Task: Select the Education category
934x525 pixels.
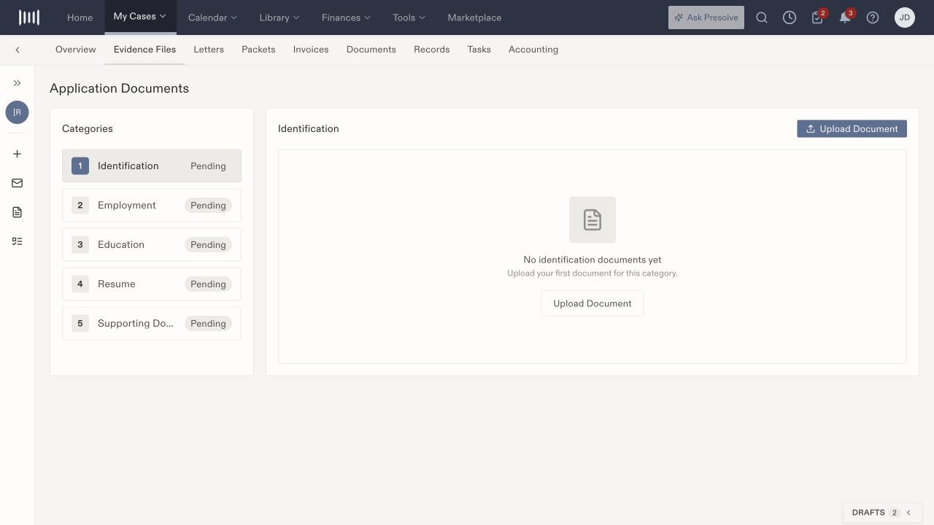Action: (152, 244)
